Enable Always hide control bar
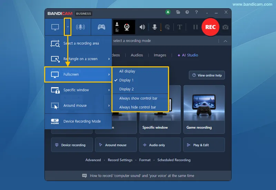This screenshot has height=190, width=276. [140, 107]
